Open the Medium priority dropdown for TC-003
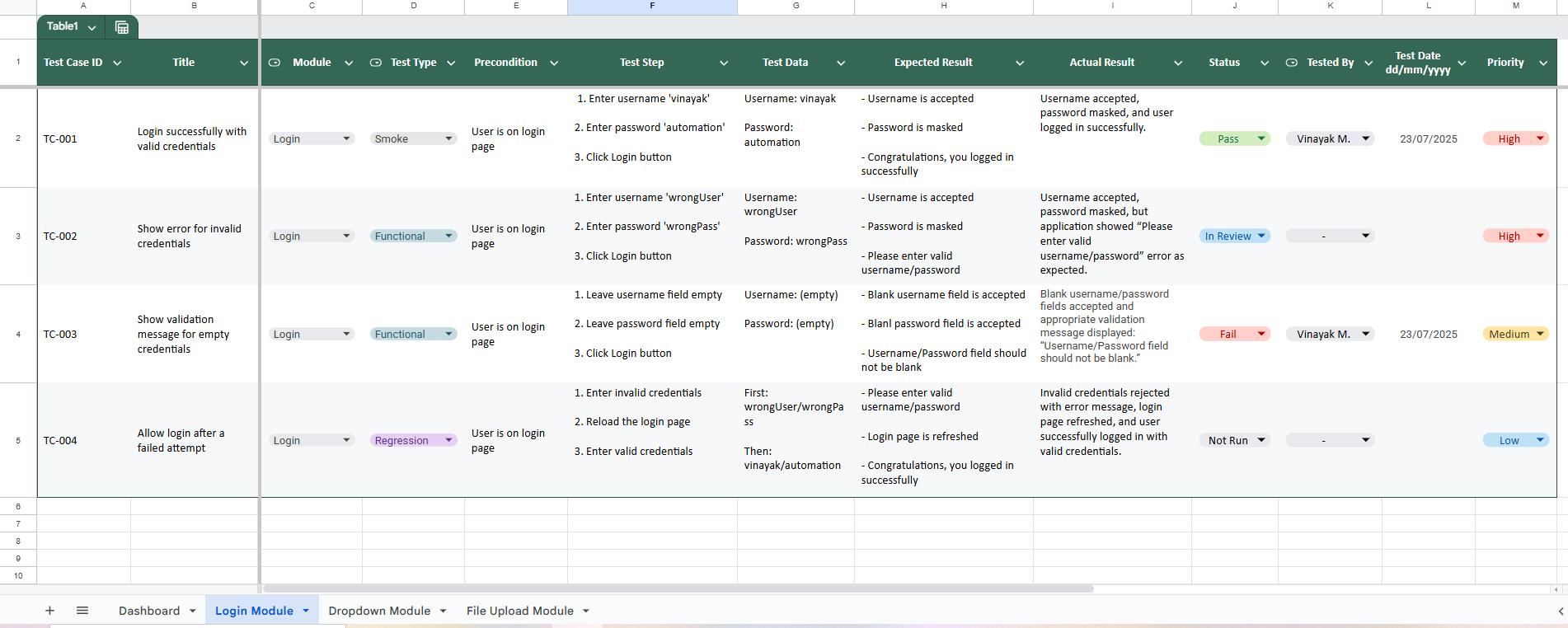Screen dimensions: 1568x628 [x=1539, y=334]
